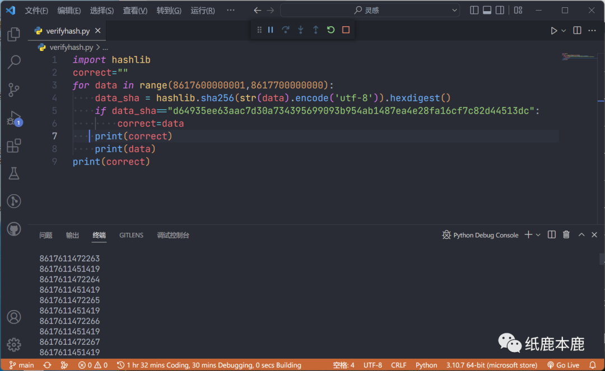
Task: Open the Explorer view in activity bar
Action: point(14,34)
